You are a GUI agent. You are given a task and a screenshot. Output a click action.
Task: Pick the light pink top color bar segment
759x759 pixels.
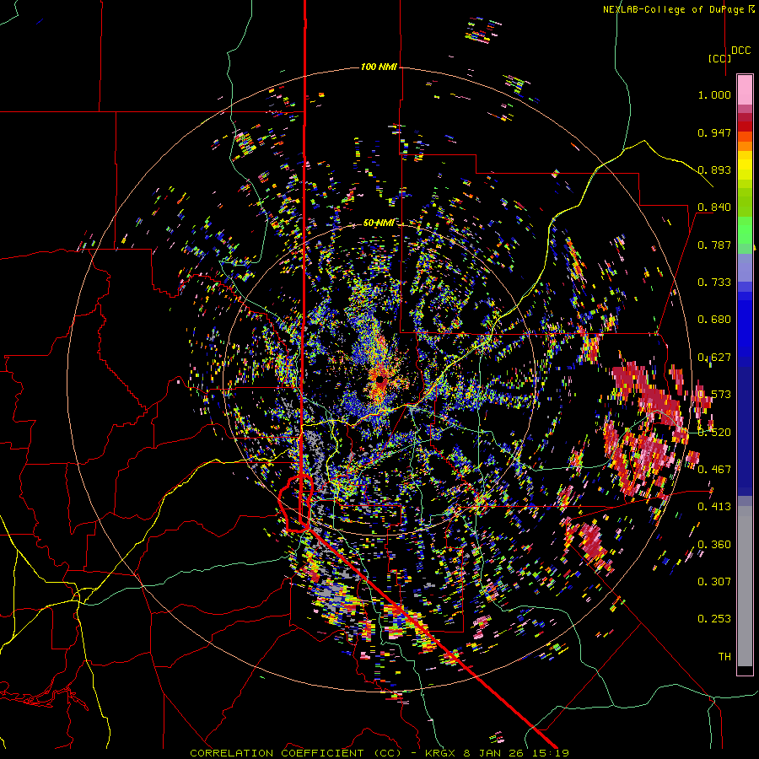click(x=745, y=89)
